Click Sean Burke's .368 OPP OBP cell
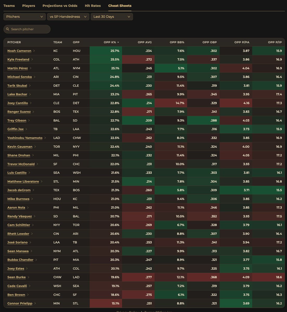The image size is (287, 312). (203, 277)
